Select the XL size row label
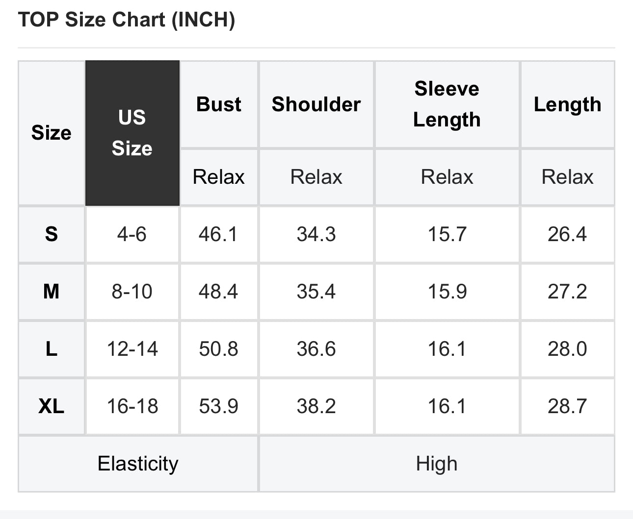 (52, 406)
